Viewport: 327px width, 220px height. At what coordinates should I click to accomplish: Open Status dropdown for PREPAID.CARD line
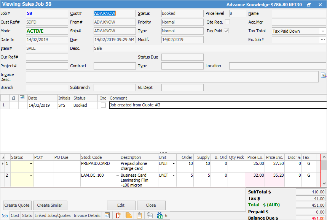(31, 164)
